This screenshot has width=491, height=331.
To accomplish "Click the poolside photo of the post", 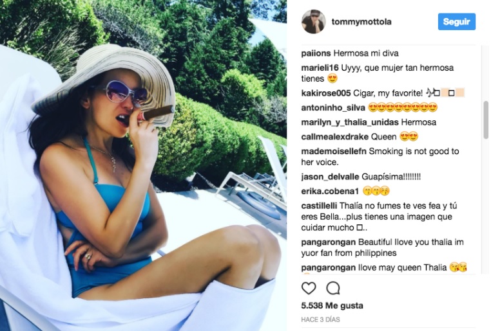I will 143,166.
